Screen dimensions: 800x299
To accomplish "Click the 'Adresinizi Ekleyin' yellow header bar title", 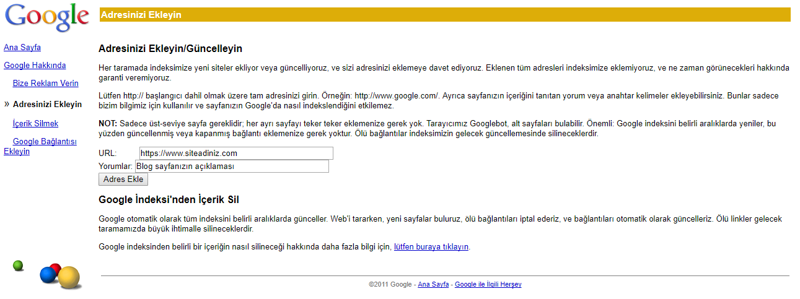I will coord(141,15).
